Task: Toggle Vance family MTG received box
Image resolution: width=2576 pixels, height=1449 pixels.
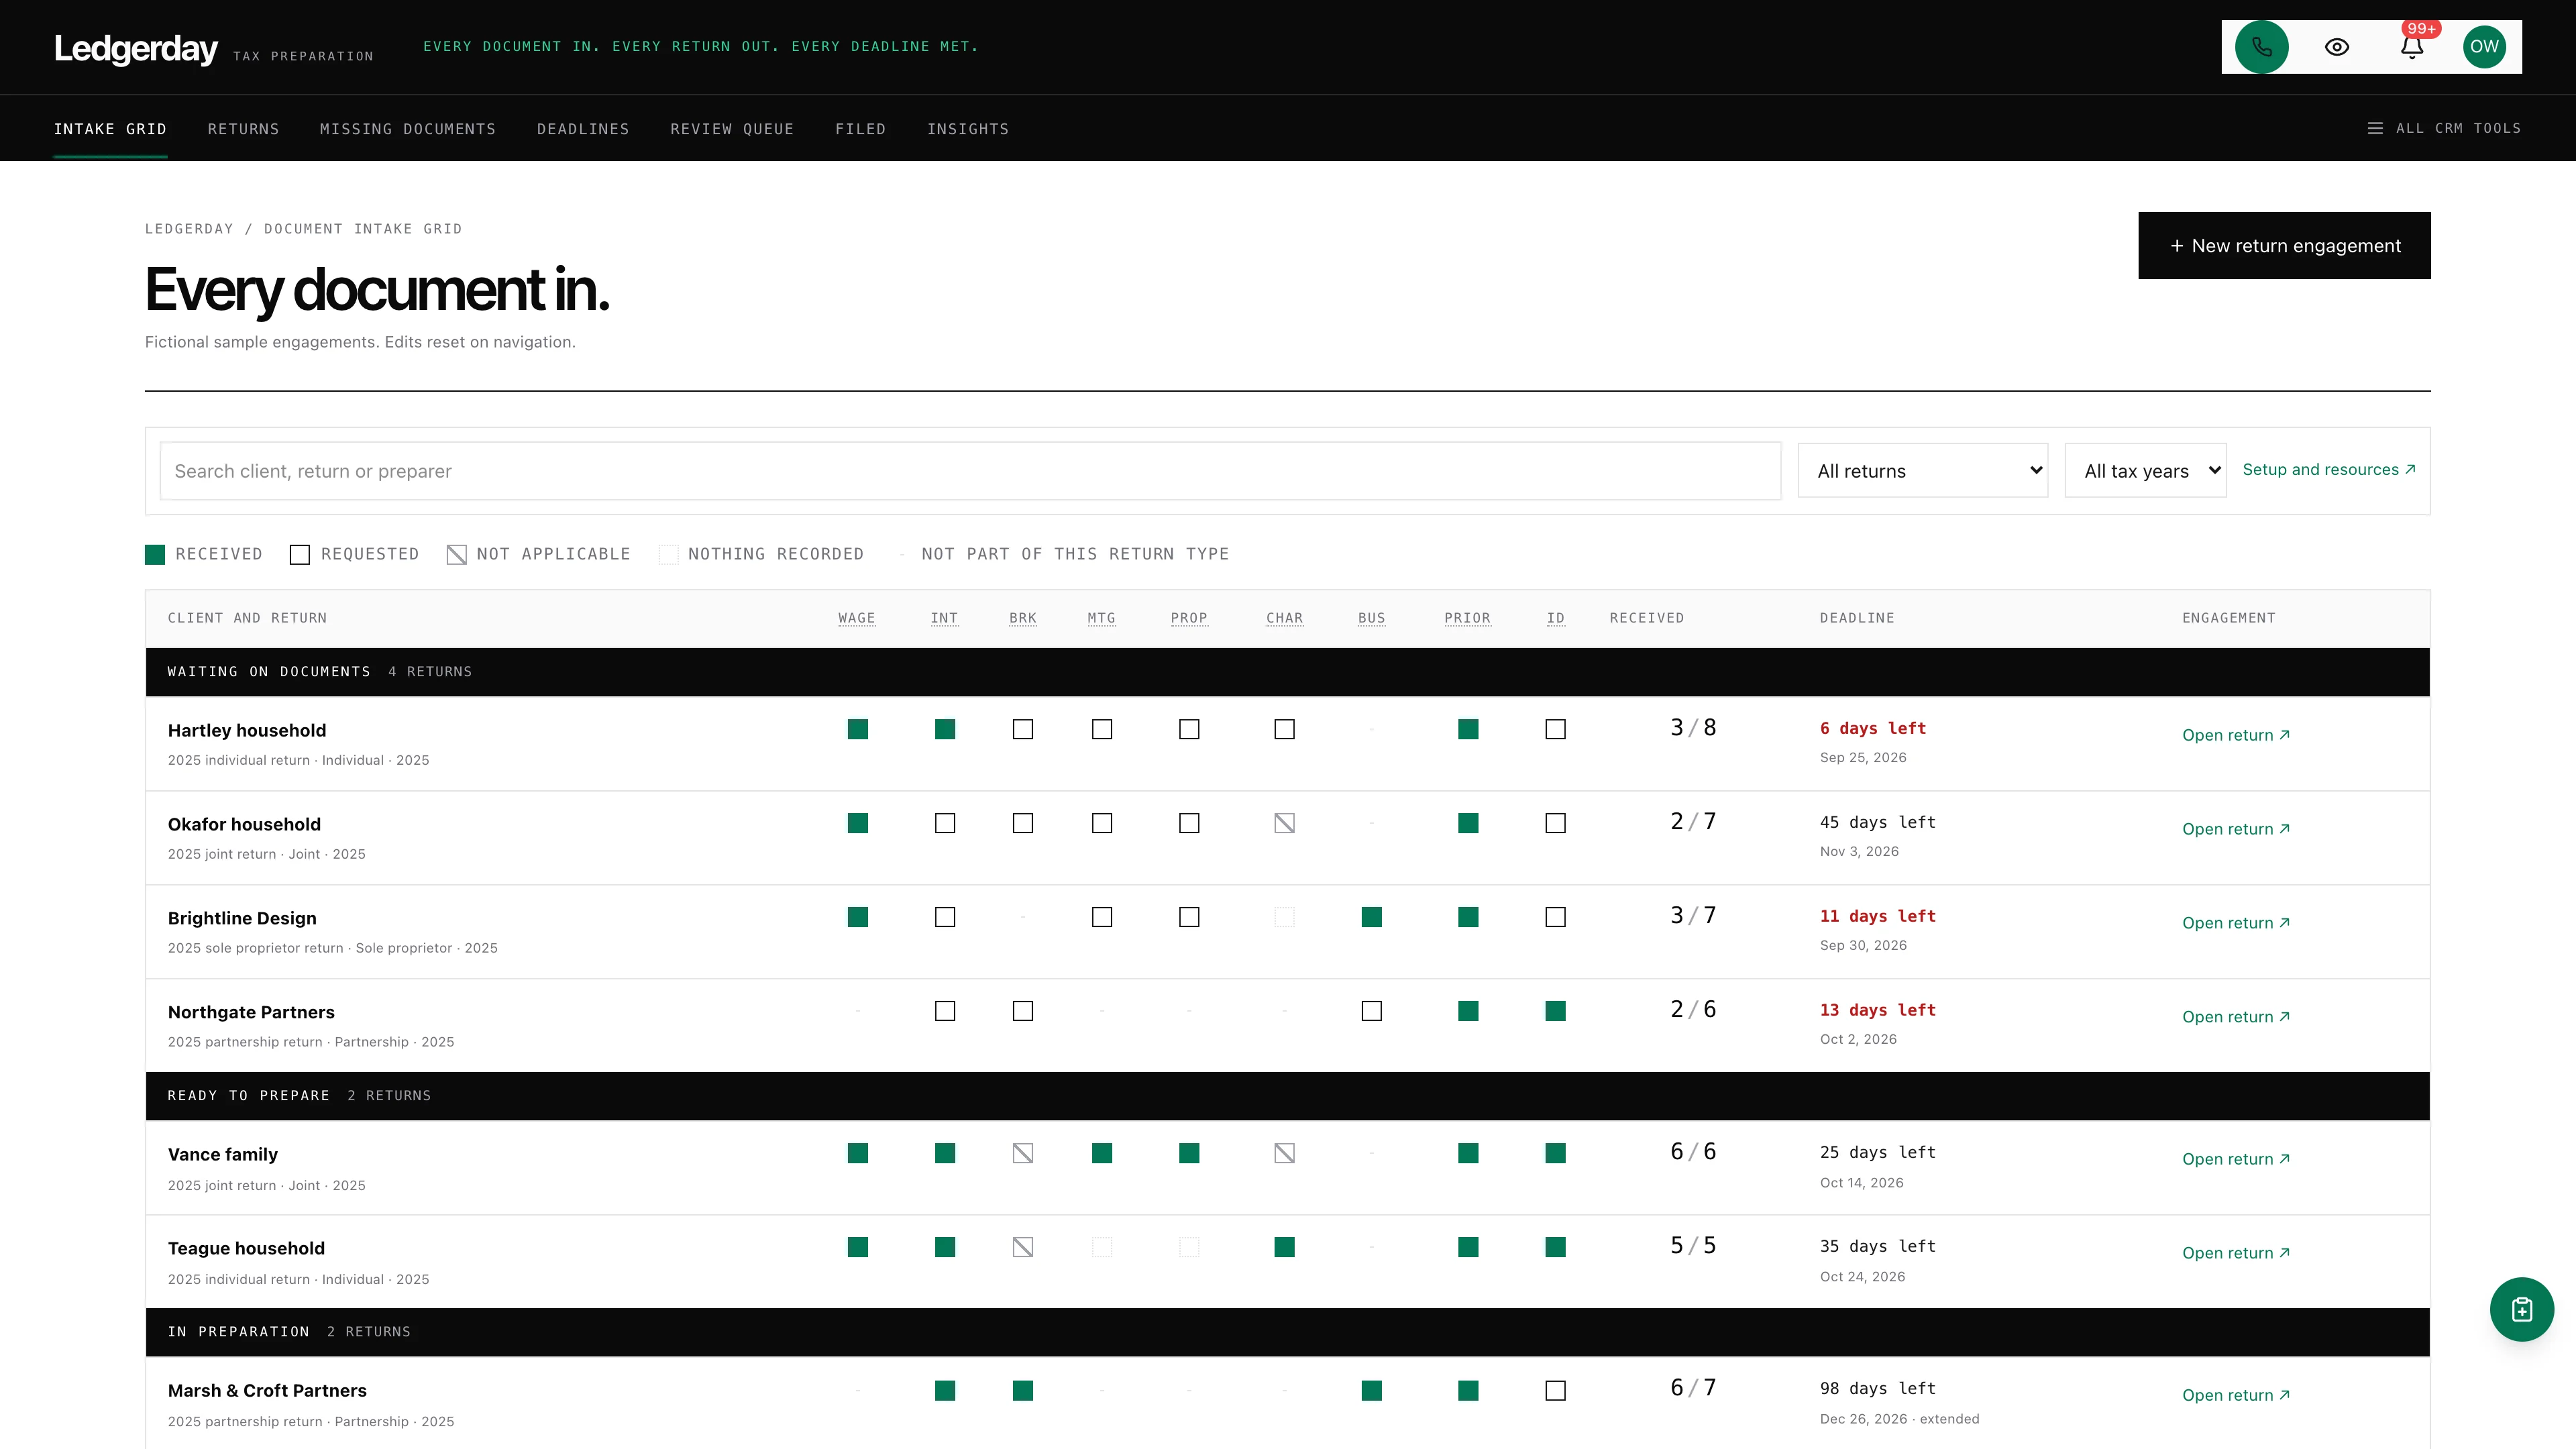Action: click(x=1101, y=1153)
